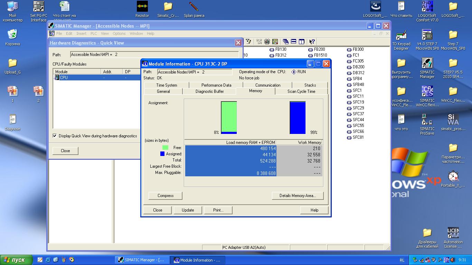Click the пуск Start button
This screenshot has width=472, height=265.
[16, 260]
